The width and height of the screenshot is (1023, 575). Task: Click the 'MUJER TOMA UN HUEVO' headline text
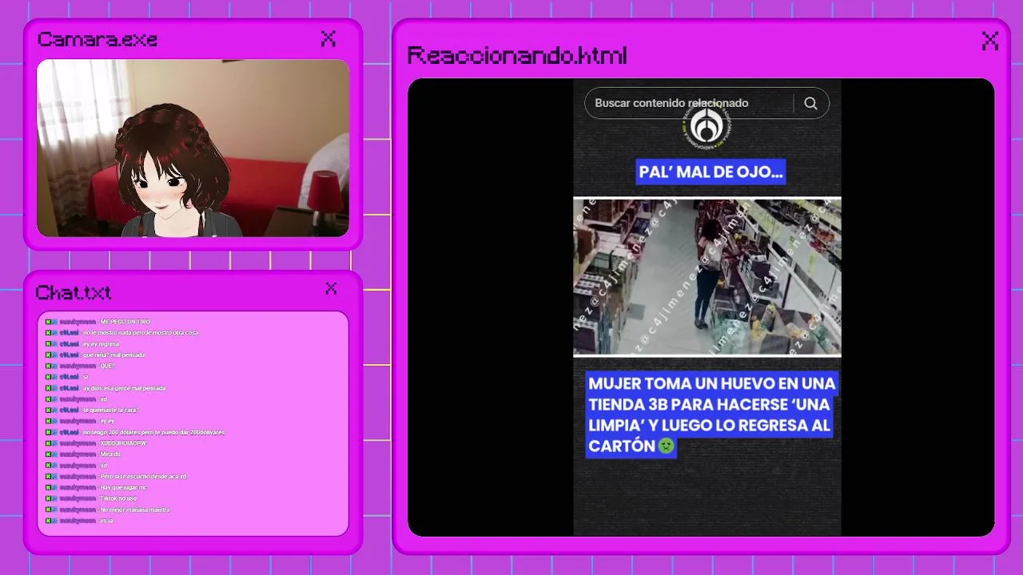(711, 414)
